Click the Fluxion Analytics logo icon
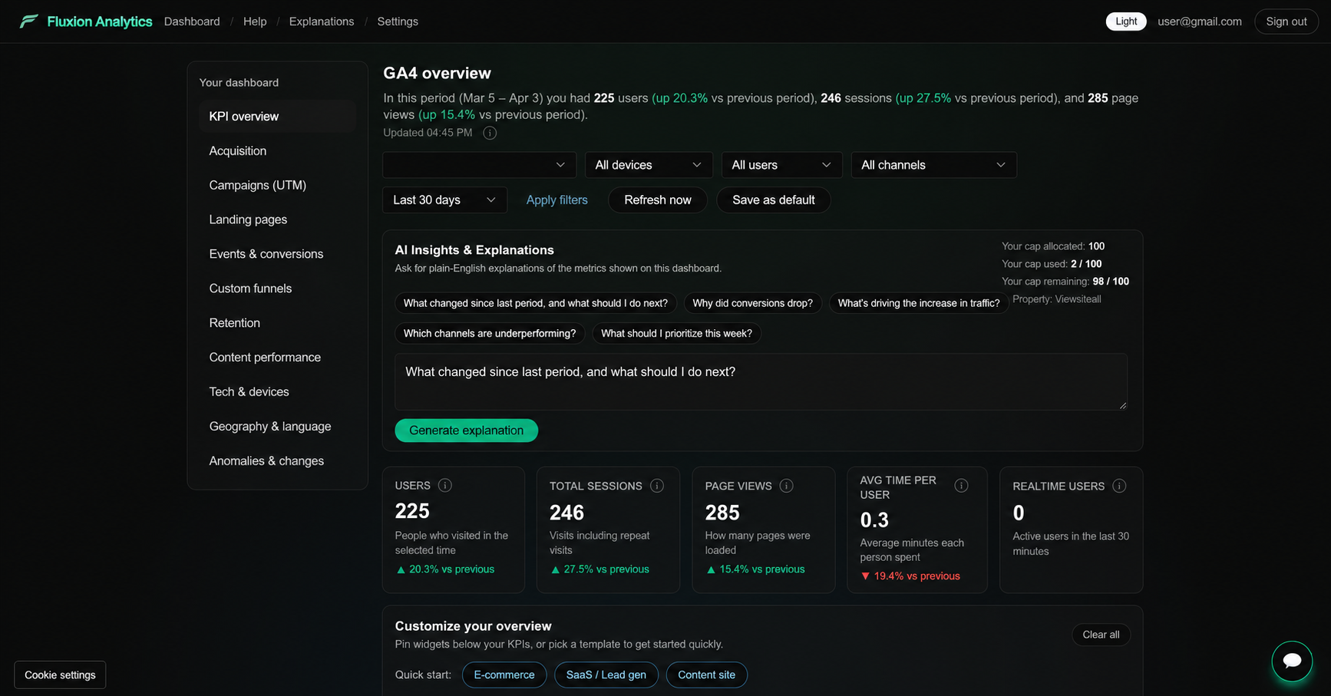 point(28,21)
